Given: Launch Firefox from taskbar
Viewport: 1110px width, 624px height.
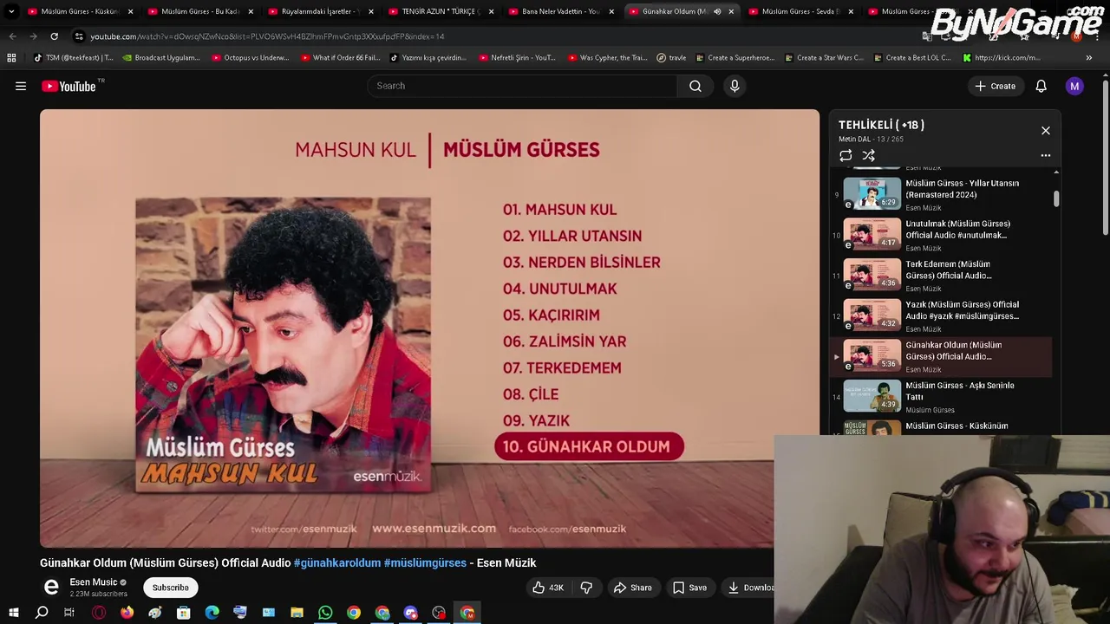Looking at the screenshot, I should 127,613.
